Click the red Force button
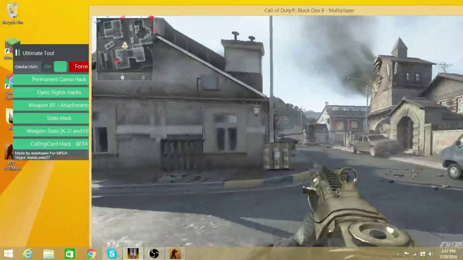463x260 pixels. tap(79, 66)
